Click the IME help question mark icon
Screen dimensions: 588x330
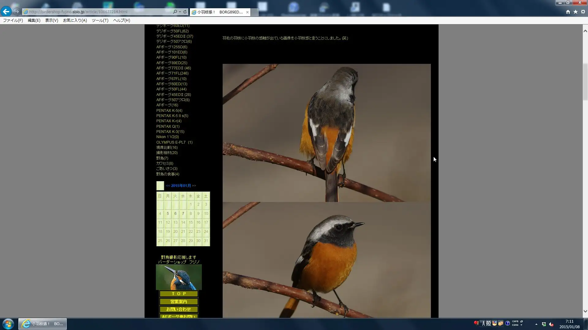point(507,323)
